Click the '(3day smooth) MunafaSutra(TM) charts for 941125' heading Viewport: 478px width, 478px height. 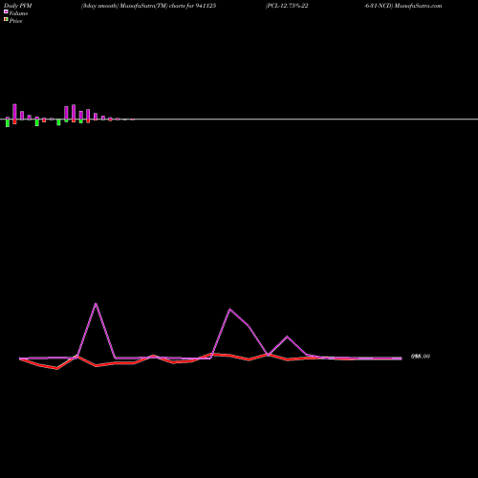(x=148, y=6)
